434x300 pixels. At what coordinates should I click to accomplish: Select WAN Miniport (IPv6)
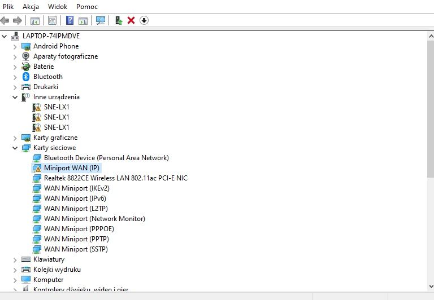[75, 198]
